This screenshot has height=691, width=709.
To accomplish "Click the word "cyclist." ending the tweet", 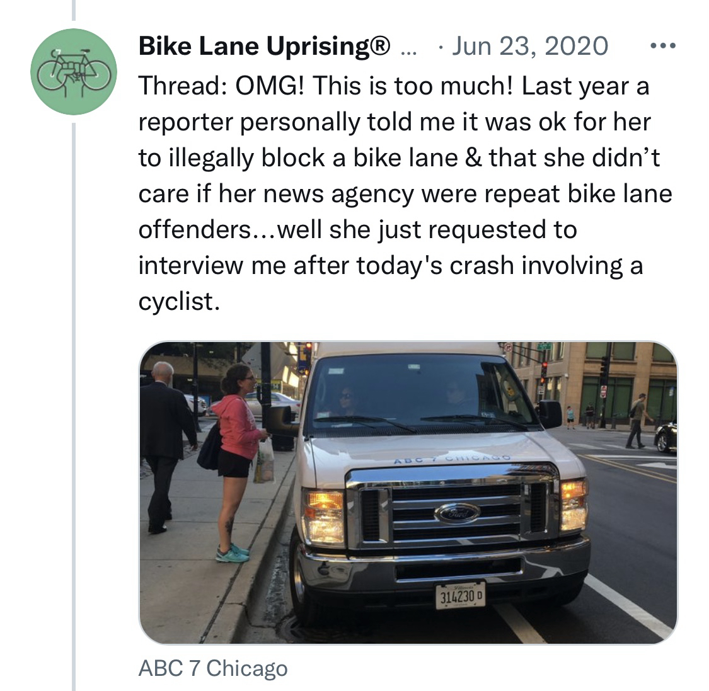I will click(180, 302).
